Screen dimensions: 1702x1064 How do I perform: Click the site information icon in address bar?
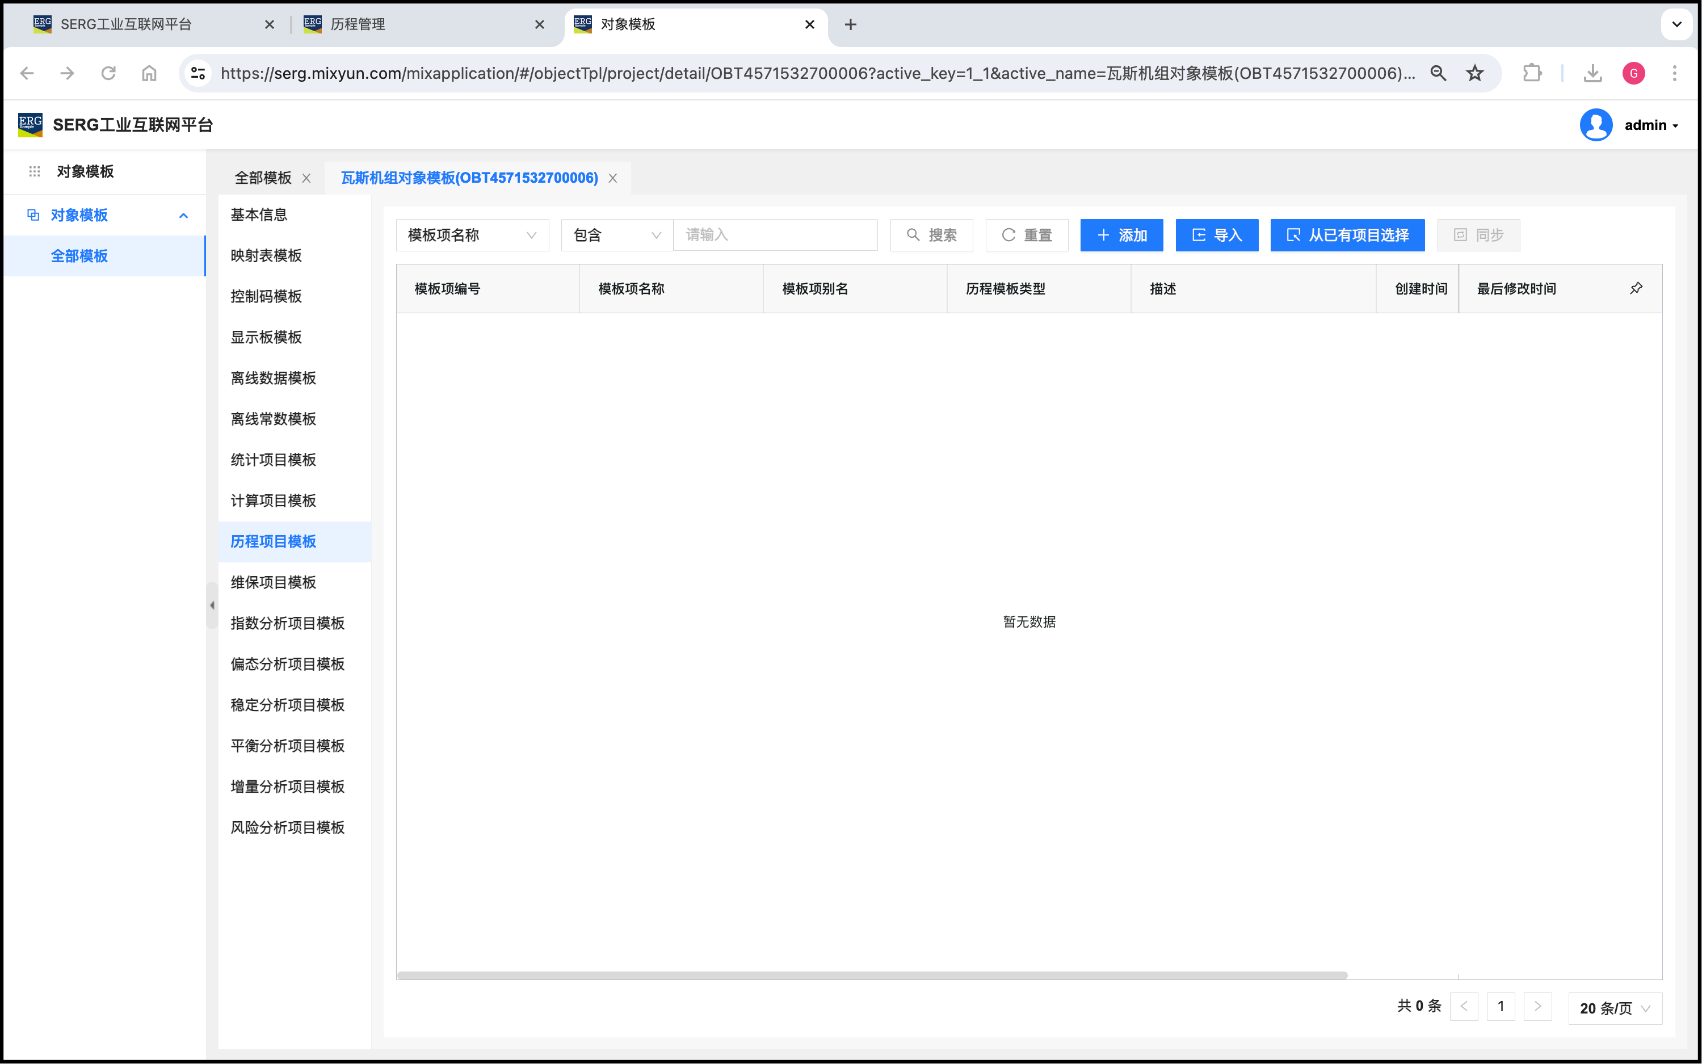[x=199, y=73]
